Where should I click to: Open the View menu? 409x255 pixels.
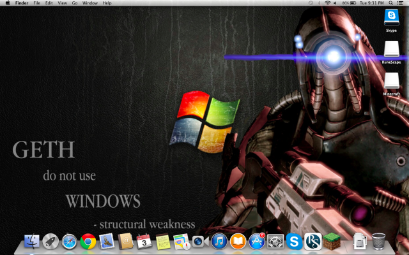(x=63, y=3)
